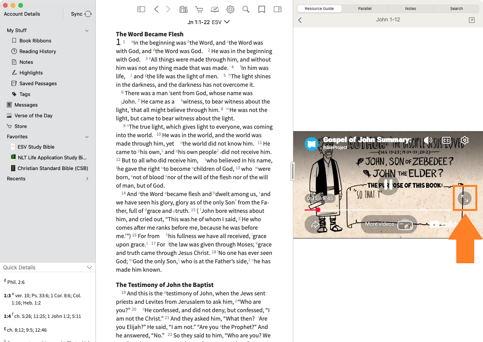Click the Phil. 2:6 cross reference
The image size is (483, 342).
point(16,282)
